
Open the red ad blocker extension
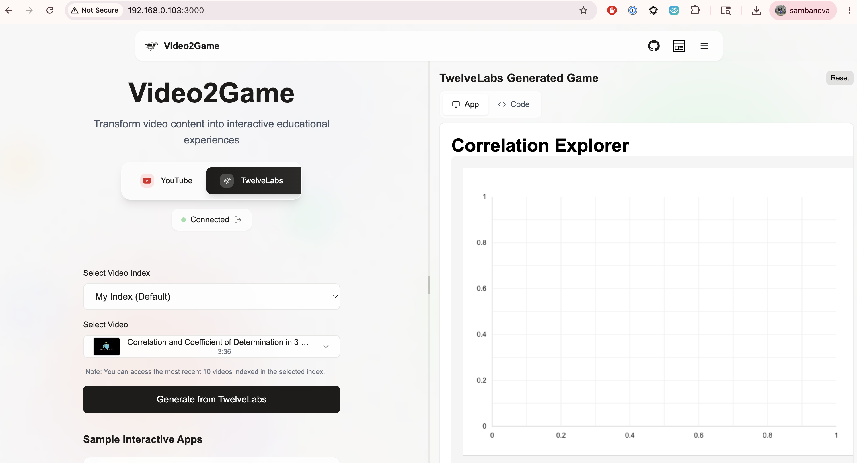coord(612,10)
